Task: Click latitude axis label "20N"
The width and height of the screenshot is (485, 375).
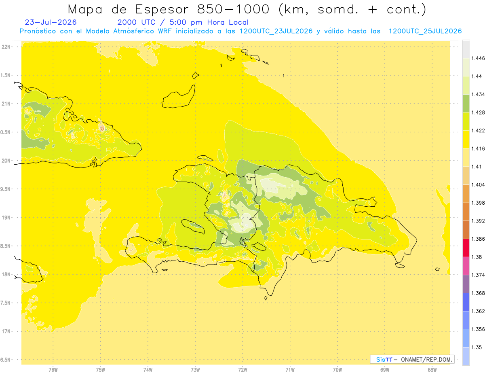Action: 6,161
